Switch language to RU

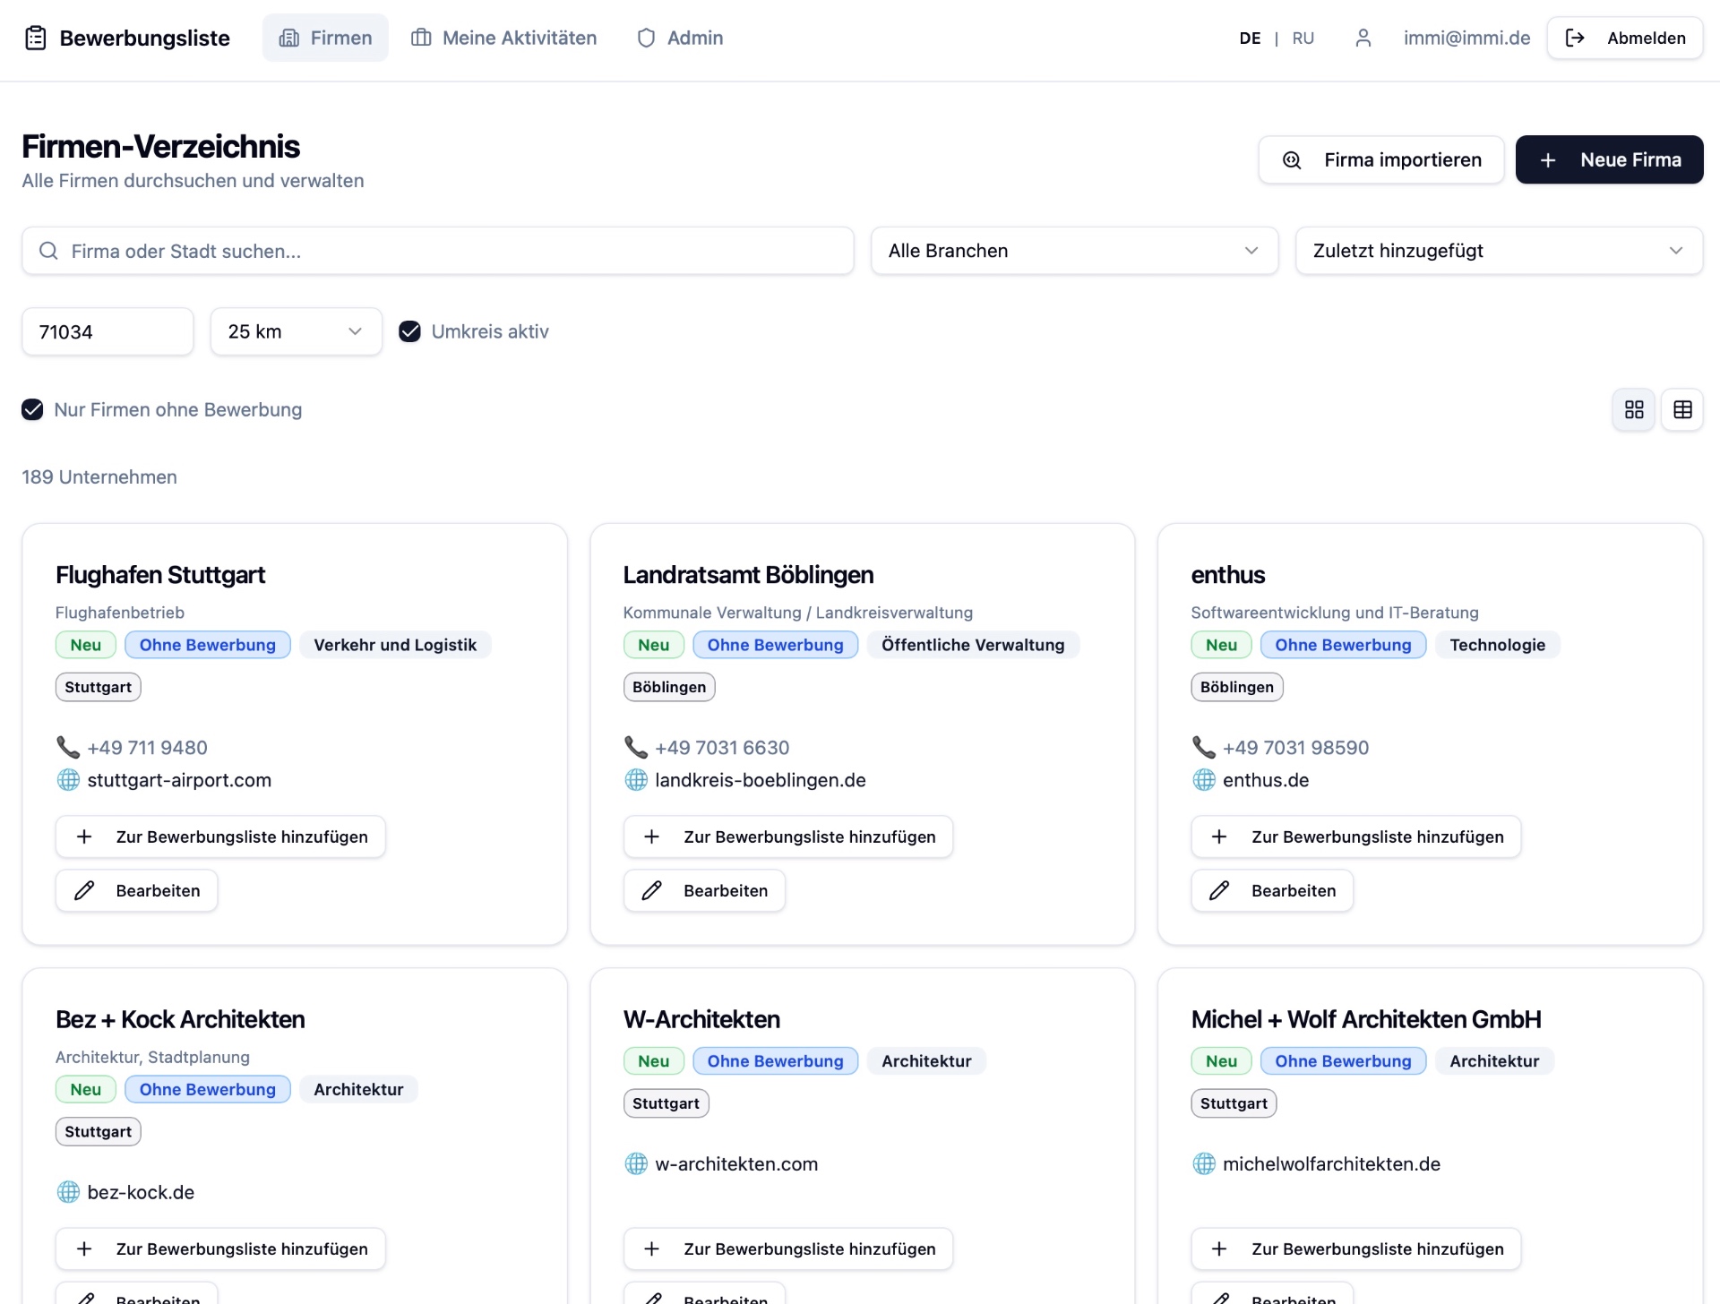tap(1303, 38)
